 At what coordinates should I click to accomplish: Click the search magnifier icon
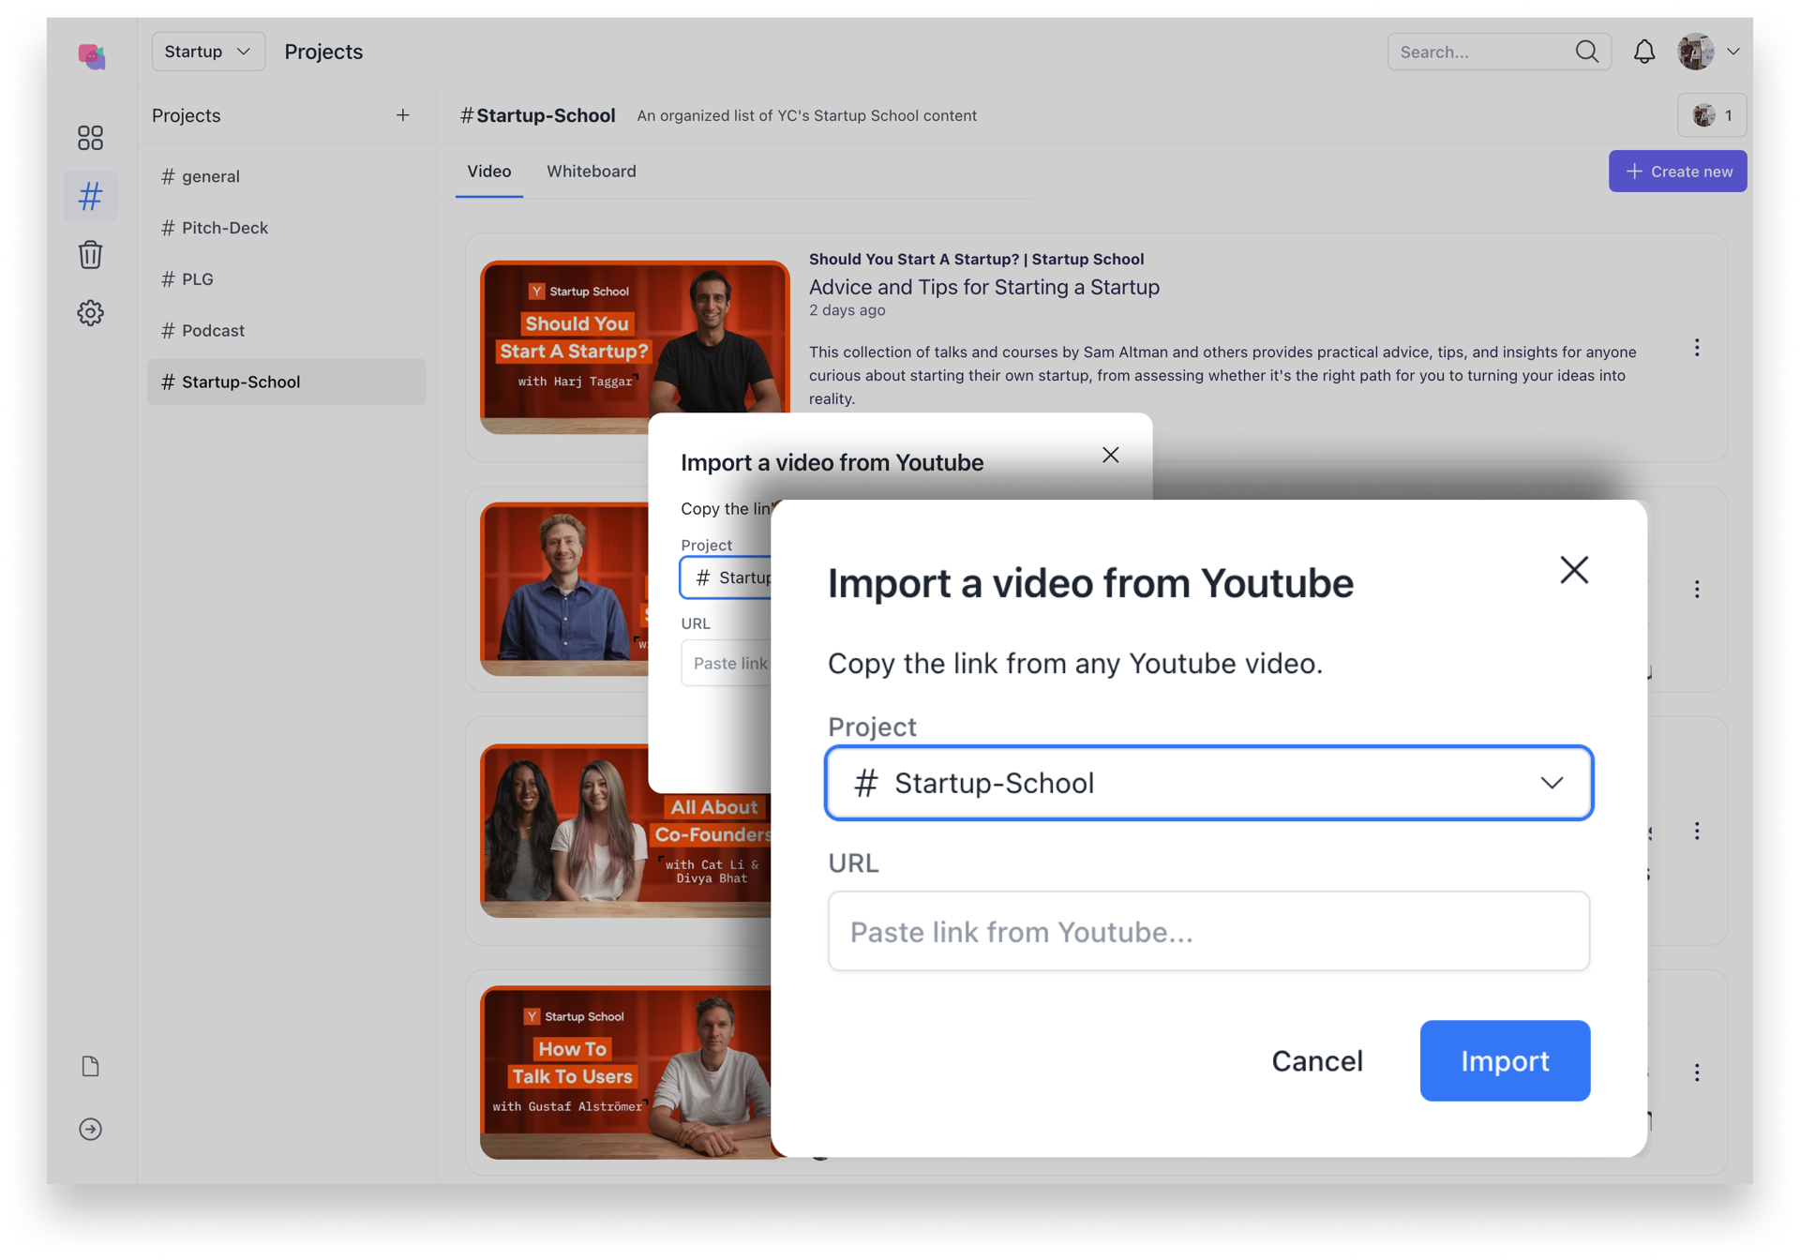[1586, 52]
